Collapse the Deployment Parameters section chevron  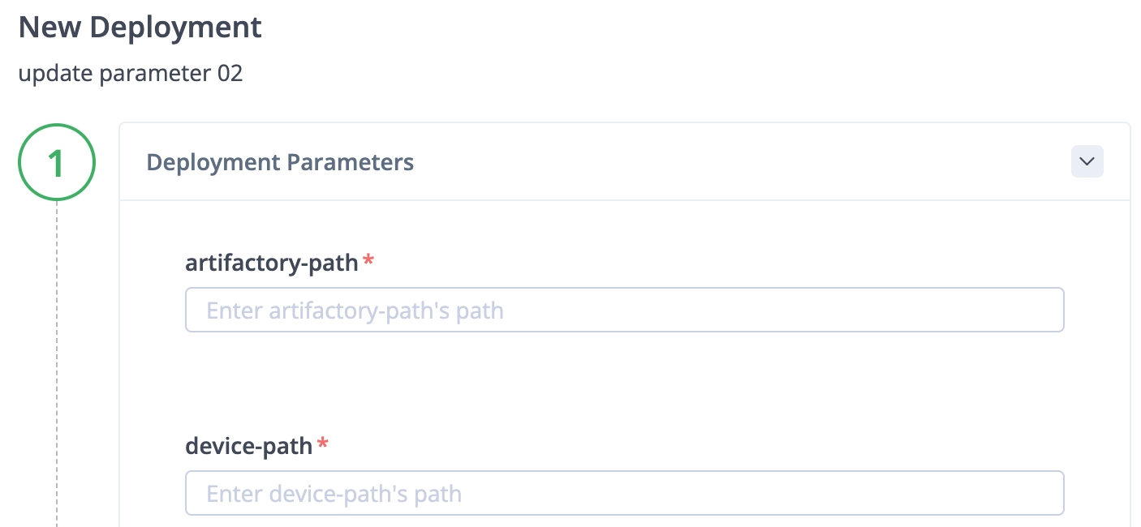pyautogui.click(x=1087, y=161)
